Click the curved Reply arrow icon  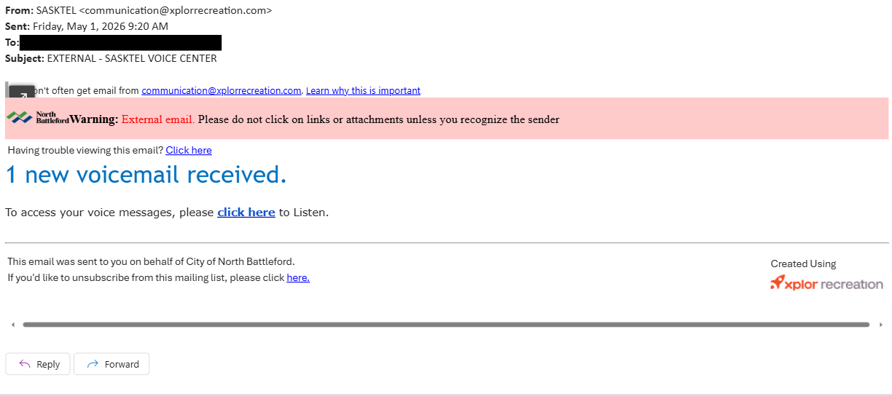(x=25, y=364)
